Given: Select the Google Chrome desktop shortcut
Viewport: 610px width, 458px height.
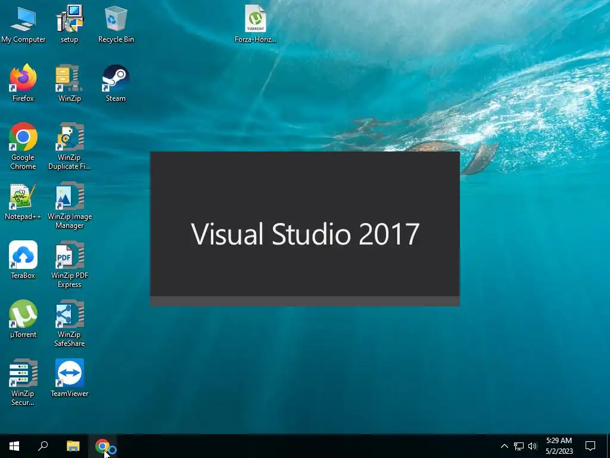Looking at the screenshot, I should pos(23,146).
